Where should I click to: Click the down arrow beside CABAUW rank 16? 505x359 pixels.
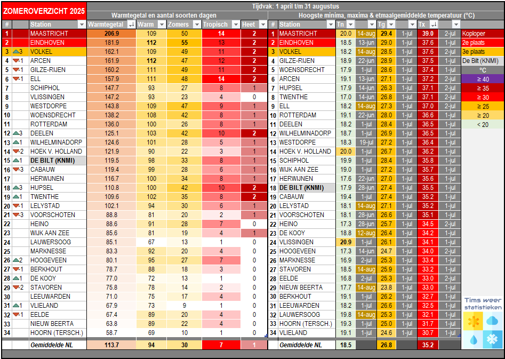tap(16, 170)
